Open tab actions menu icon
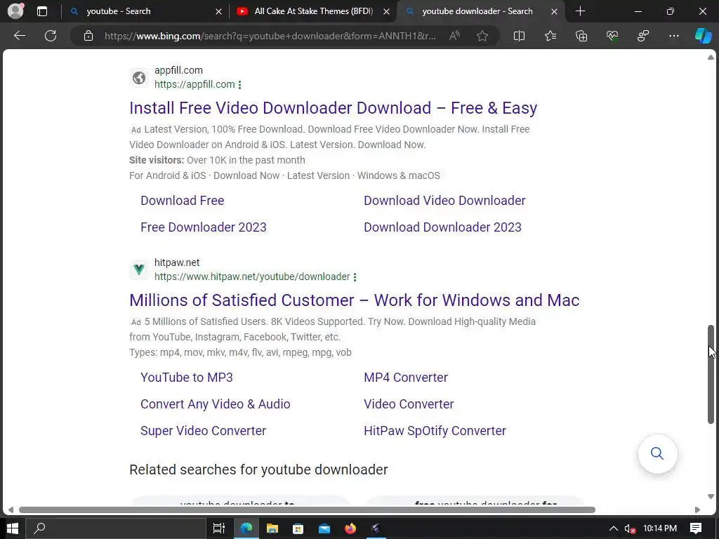This screenshot has width=719, height=539. point(42,11)
